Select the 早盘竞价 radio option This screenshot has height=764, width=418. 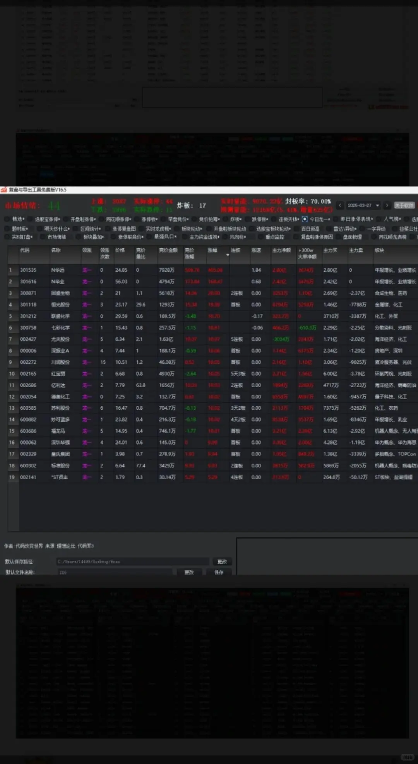tap(175, 219)
